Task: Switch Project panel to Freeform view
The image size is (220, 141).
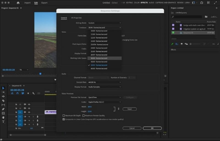Action: click(x=186, y=44)
